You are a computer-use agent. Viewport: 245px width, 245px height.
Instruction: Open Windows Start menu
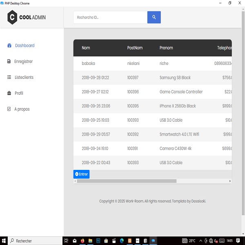[4, 241]
